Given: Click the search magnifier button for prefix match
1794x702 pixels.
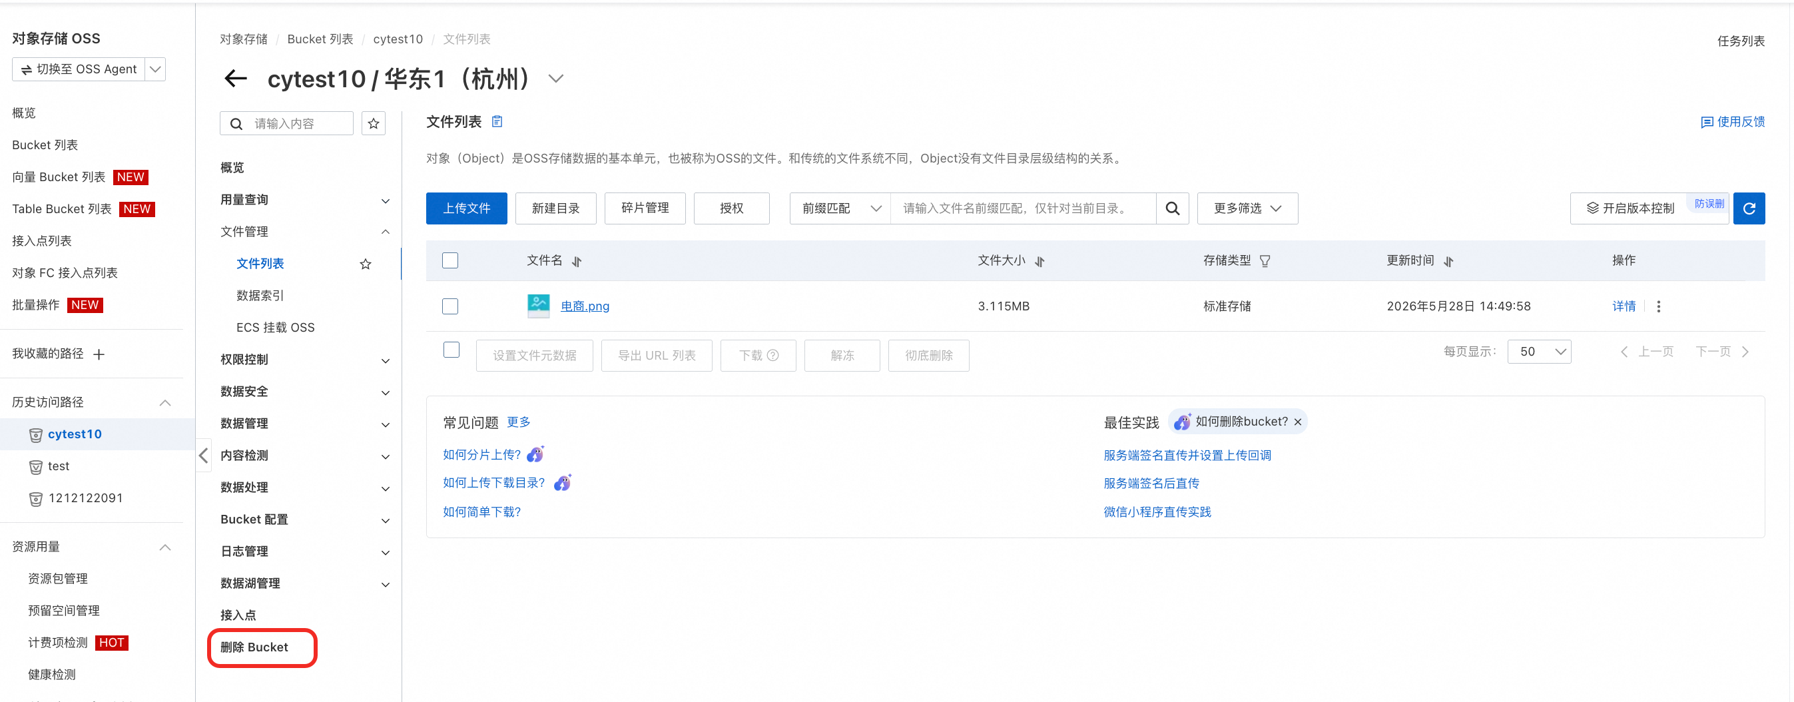Looking at the screenshot, I should coord(1173,208).
